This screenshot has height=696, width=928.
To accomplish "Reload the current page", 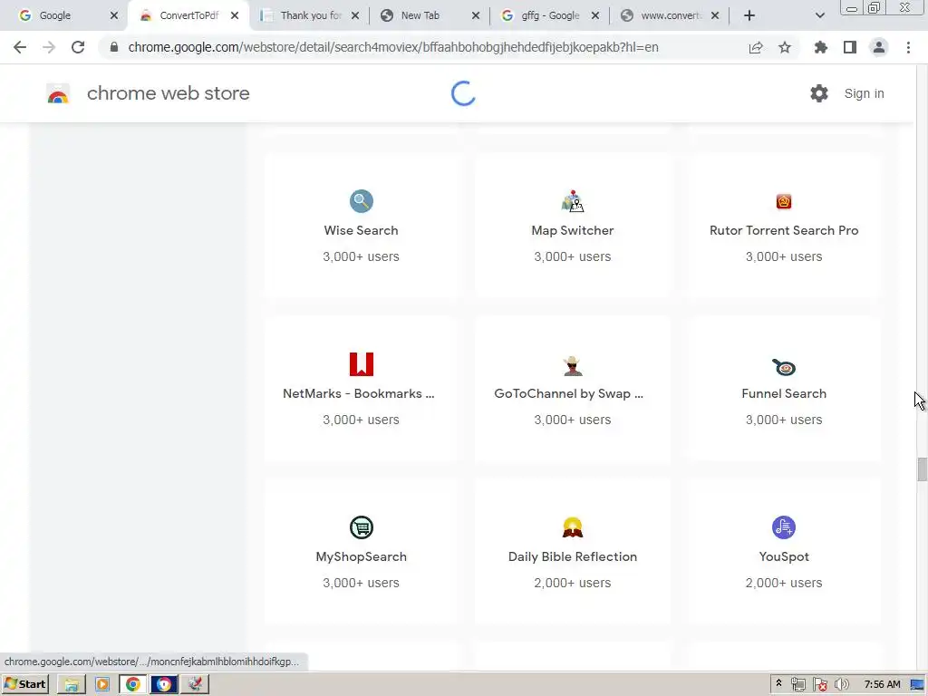I will [78, 47].
